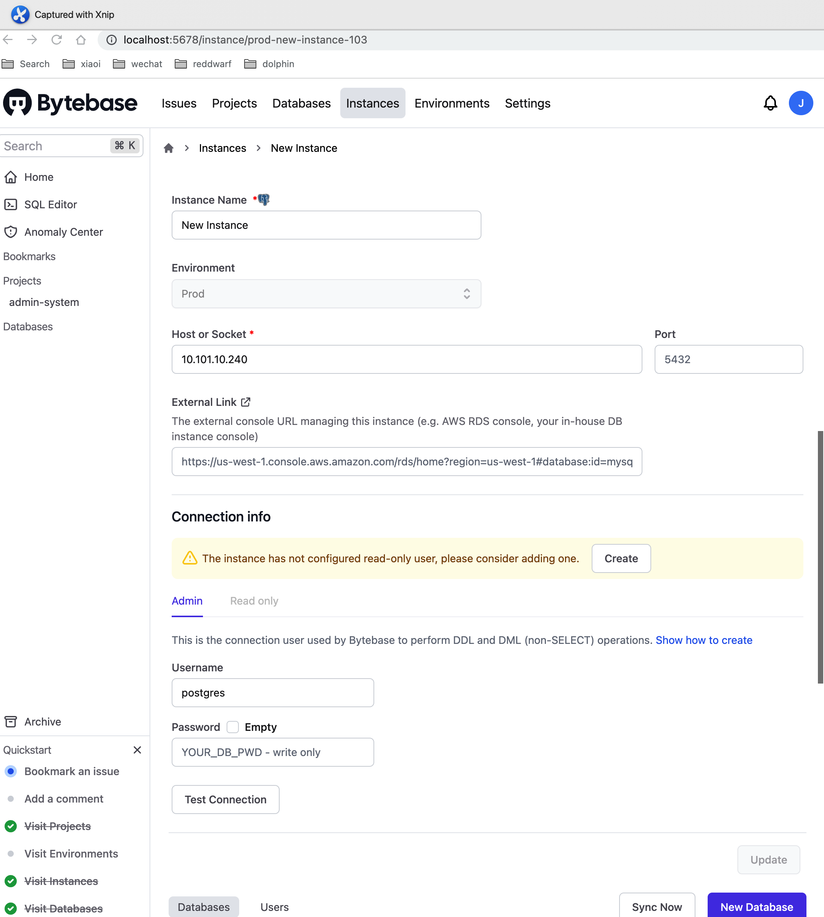The width and height of the screenshot is (824, 917).
Task: Switch to the Read only tab
Action: [x=254, y=601]
